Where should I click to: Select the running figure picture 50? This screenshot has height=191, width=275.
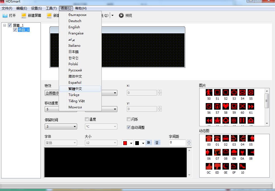[x=209, y=92]
